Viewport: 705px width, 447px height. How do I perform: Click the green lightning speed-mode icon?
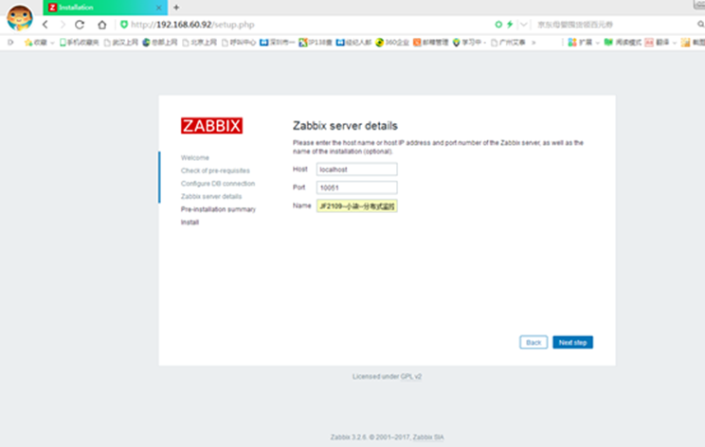510,25
